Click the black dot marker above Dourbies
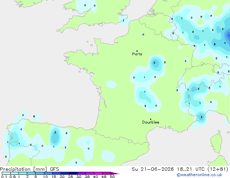The width and height of the screenshot is (230, 178). pos(151,119)
